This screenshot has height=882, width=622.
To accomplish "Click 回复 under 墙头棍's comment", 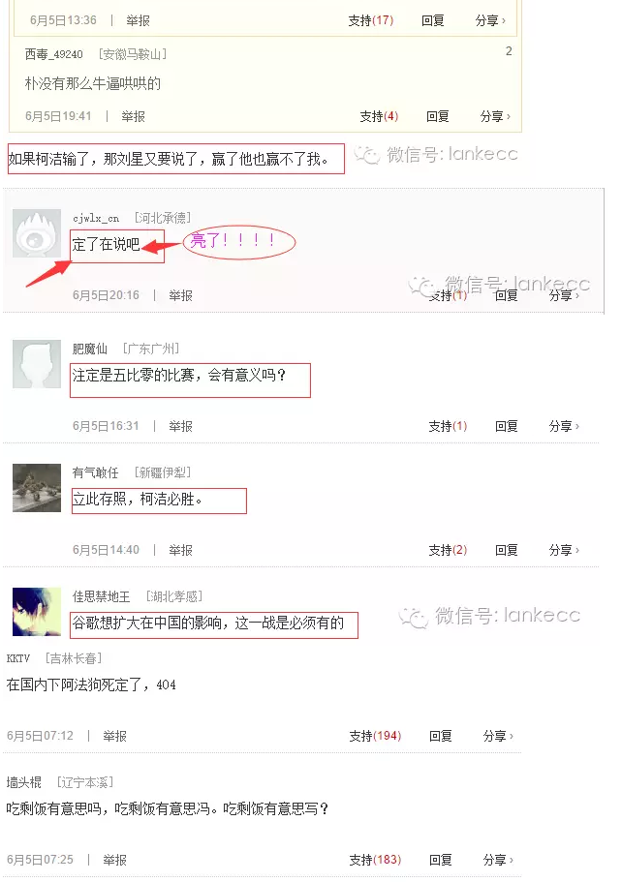I will (440, 860).
